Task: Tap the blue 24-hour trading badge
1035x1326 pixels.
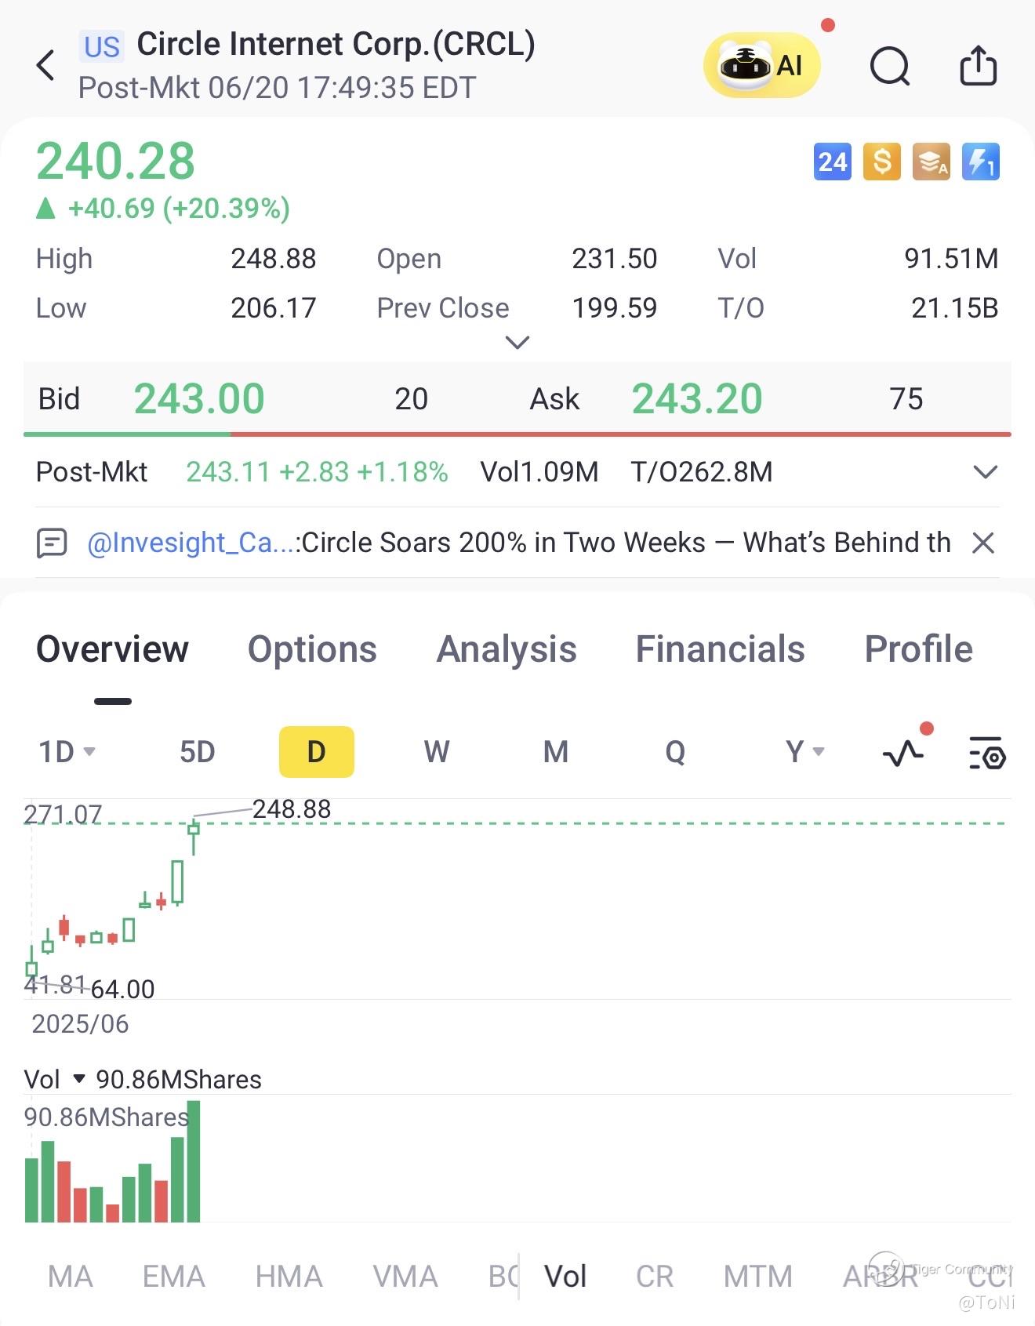Action: pyautogui.click(x=832, y=162)
